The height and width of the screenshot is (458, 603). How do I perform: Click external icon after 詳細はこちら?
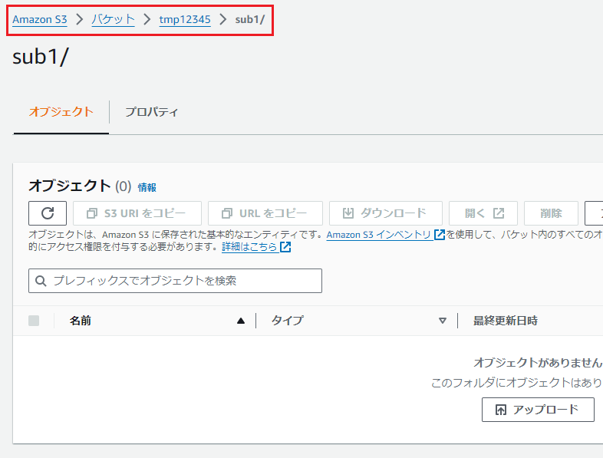[x=285, y=247]
